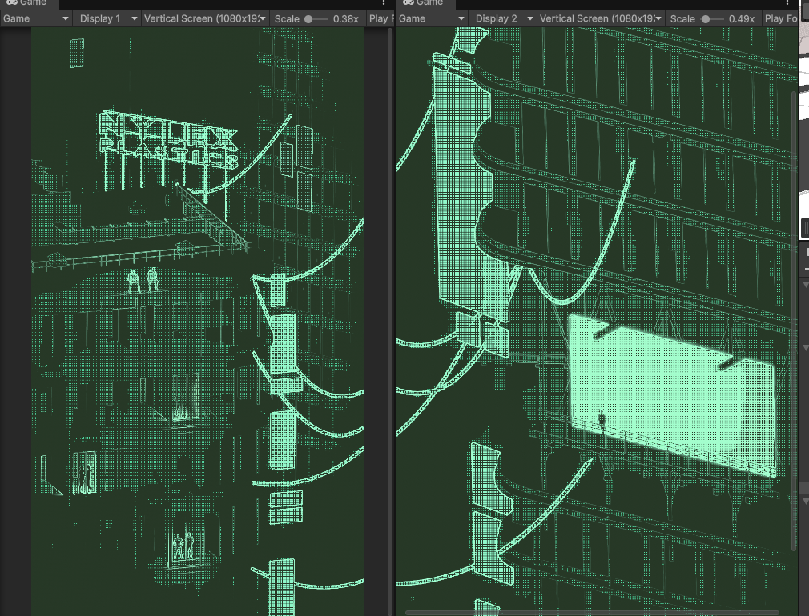
Task: Select the Game tab above Display 1
Action: (29, 3)
